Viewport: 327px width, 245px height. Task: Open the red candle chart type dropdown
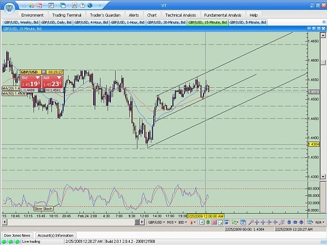[x=193, y=223]
